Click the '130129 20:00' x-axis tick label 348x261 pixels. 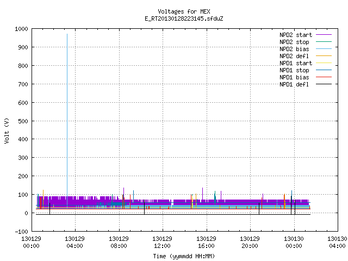point(250,242)
